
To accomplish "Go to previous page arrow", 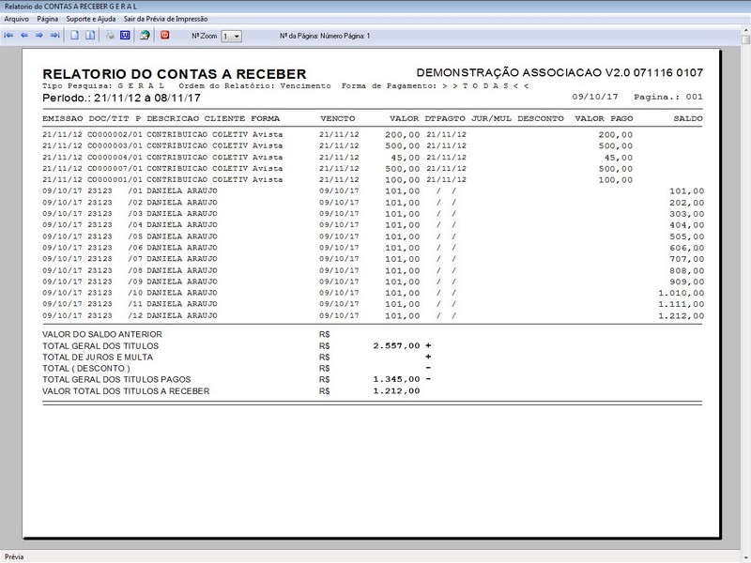I will pos(24,36).
